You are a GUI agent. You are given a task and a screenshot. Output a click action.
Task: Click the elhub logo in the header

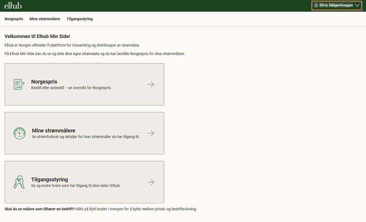pos(13,6)
